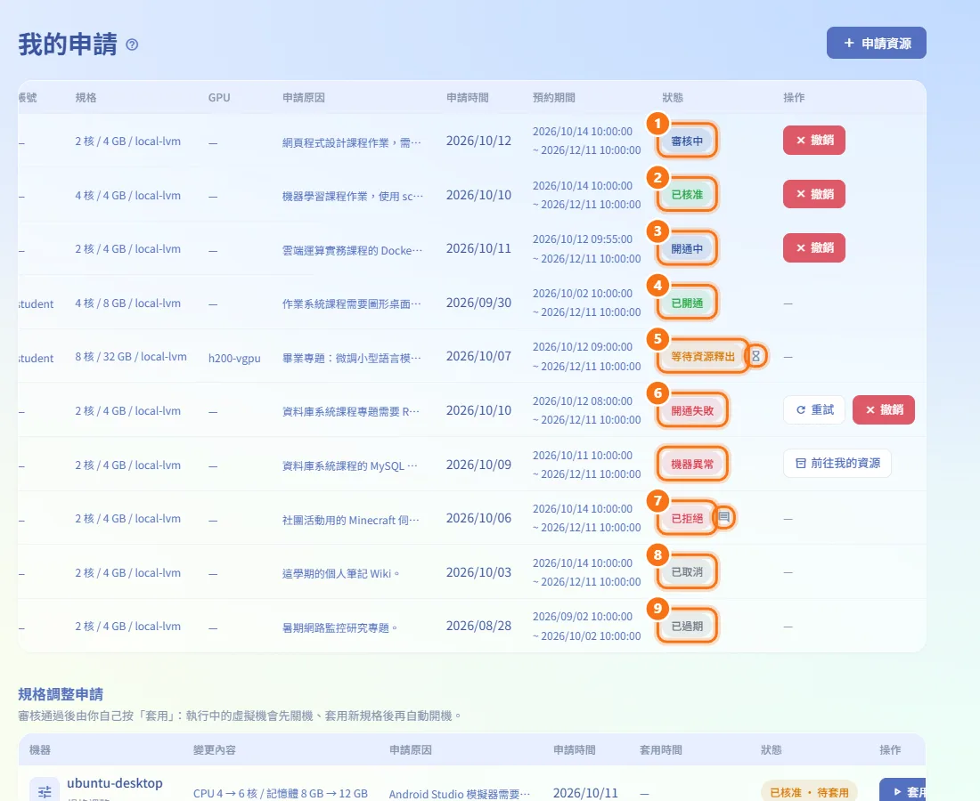Click 重試 for the 開通失敗 request
This screenshot has height=801, width=980.
click(x=813, y=409)
